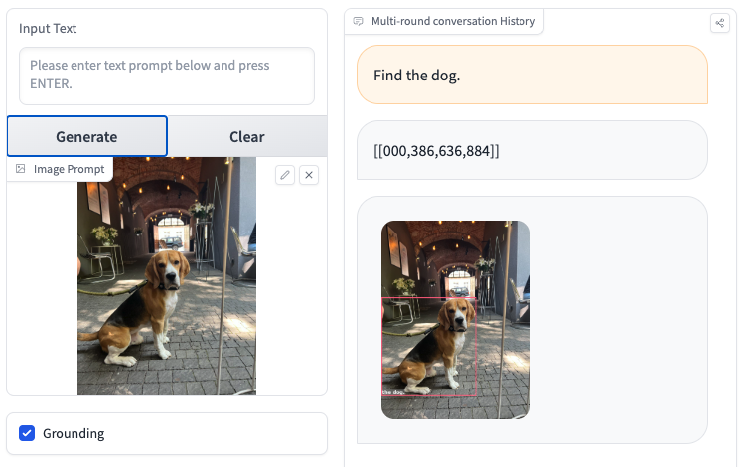Open the uploaded beagle image prompt
743x467 pixels.
pos(167,276)
